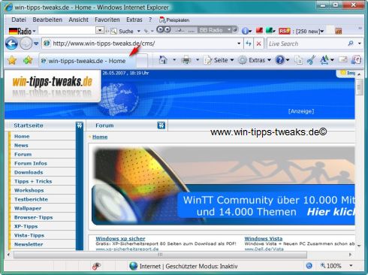
Task: Click the News sidebar link
Action: [21, 145]
